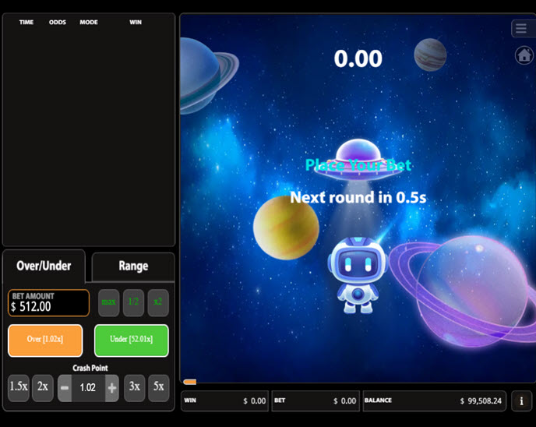Place a bet on Under [52.01x]
Viewport: 536px width, 427px height.
(x=132, y=340)
